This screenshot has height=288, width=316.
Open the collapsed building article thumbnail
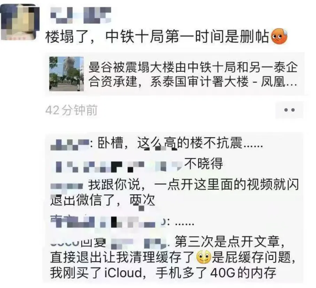[67, 74]
